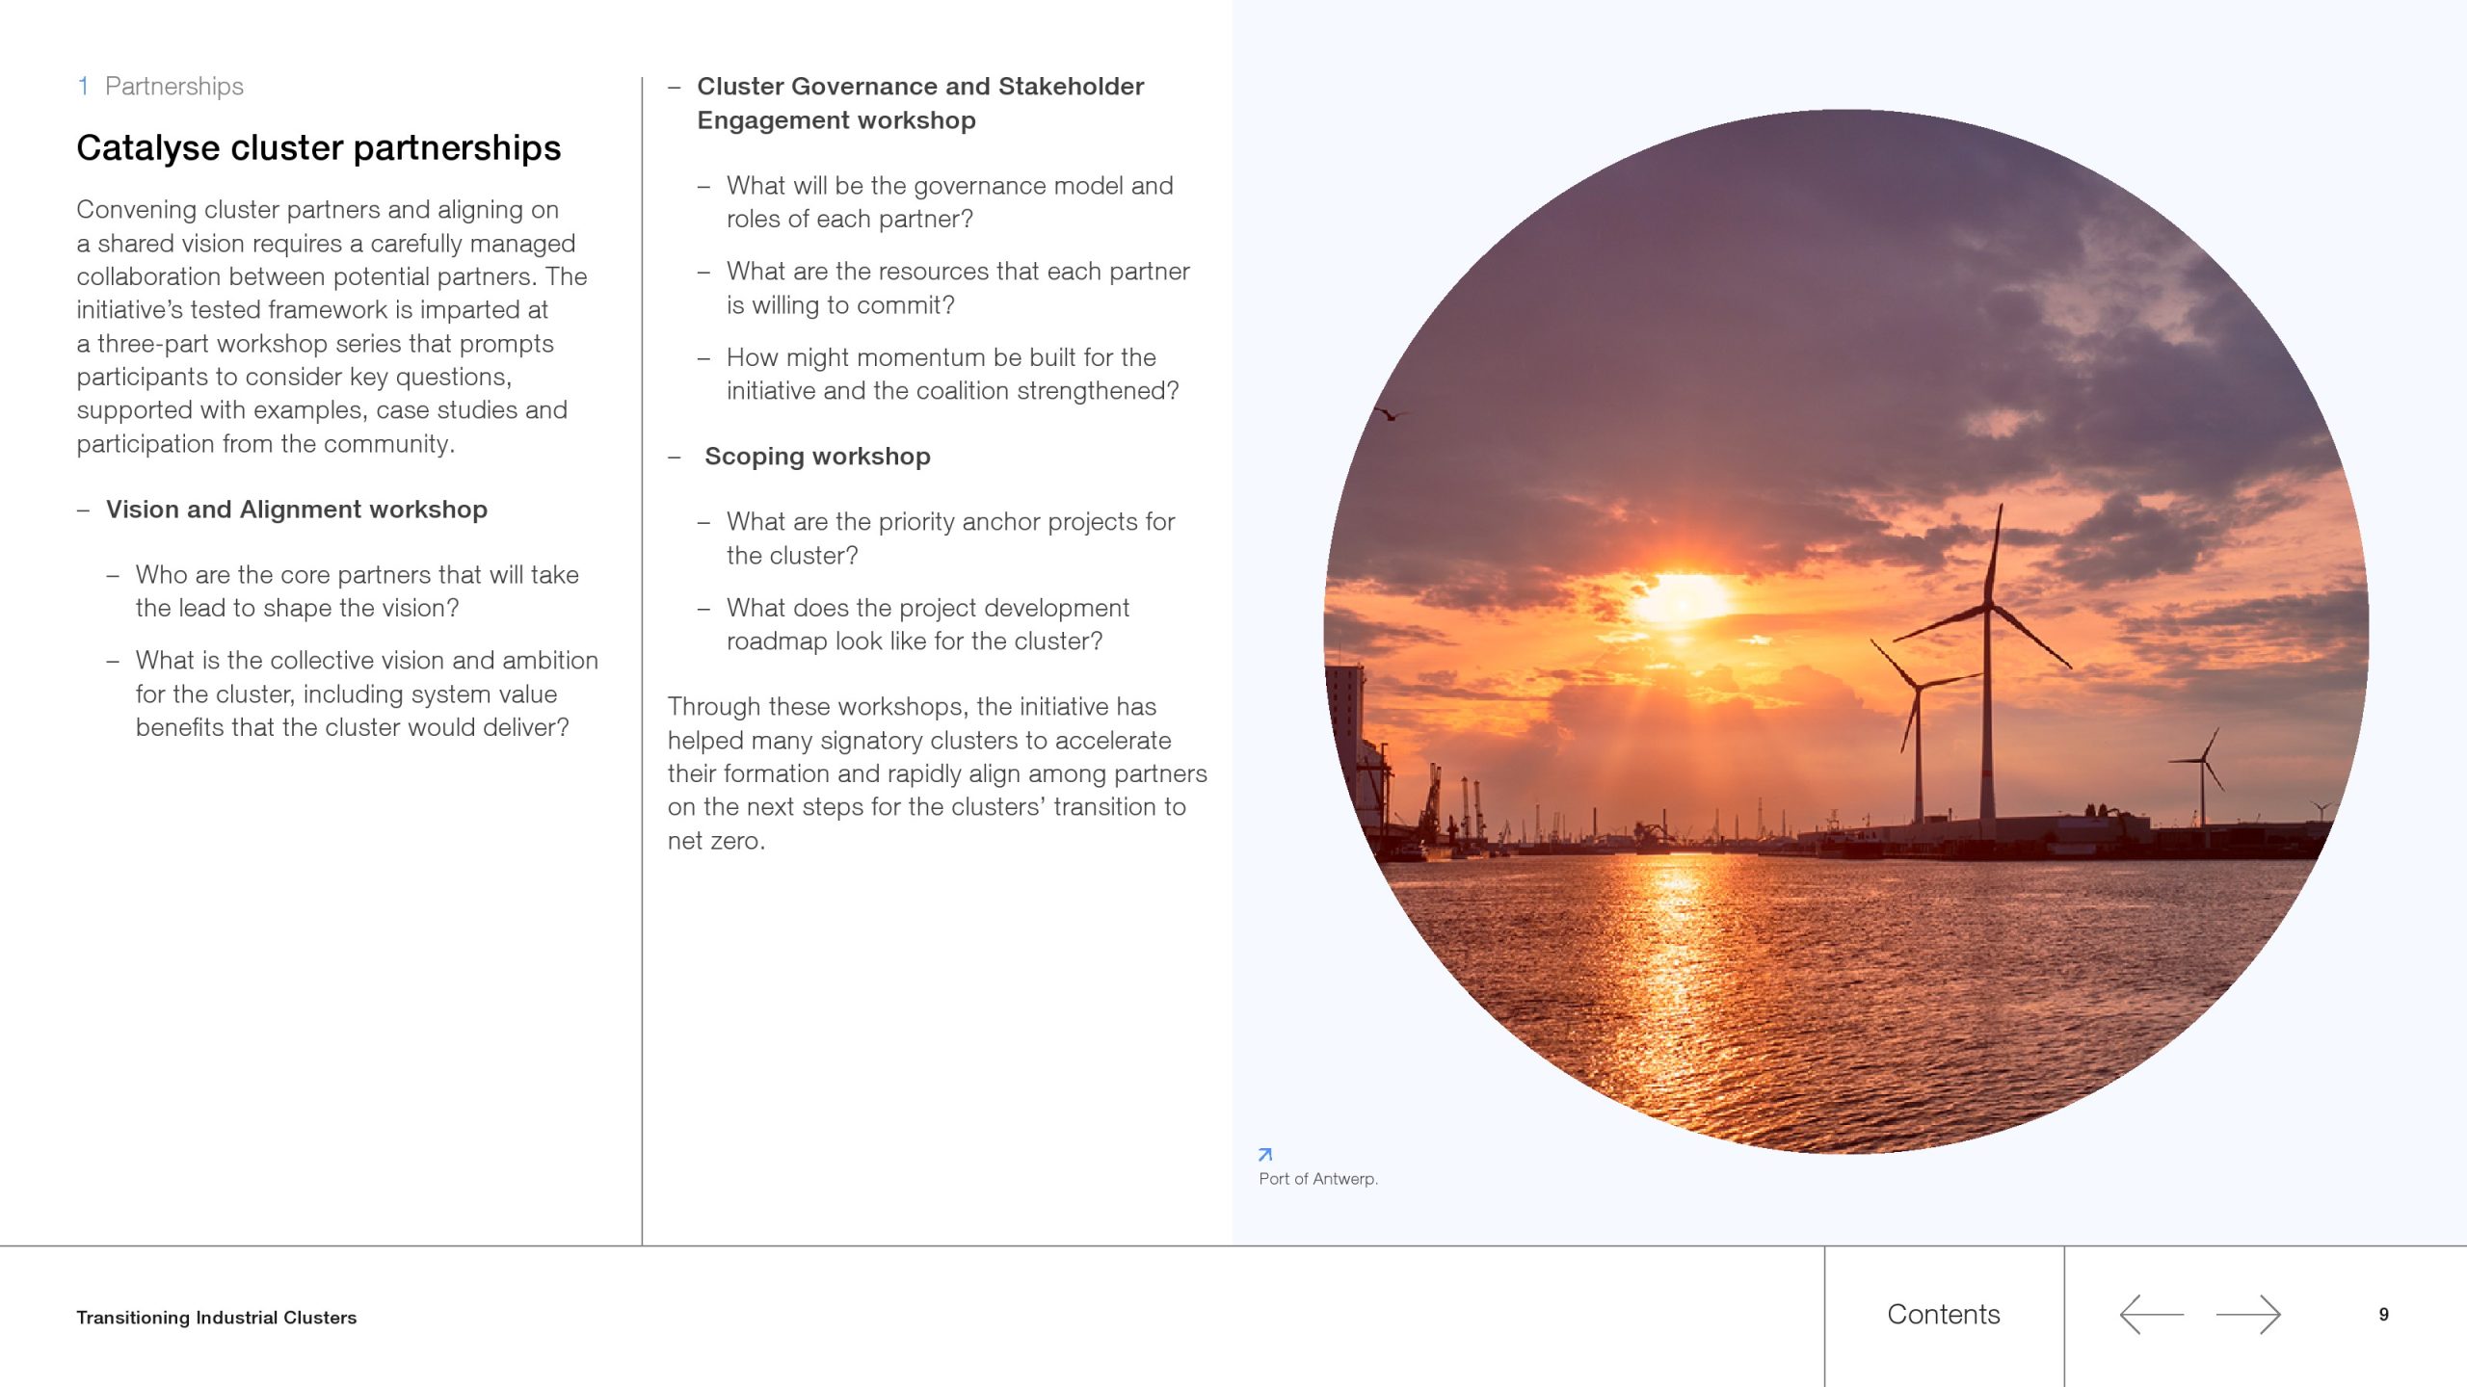Click the Transitioning Industrial Clusters footer title
Screen dimensions: 2467x1387
pyautogui.click(x=216, y=1318)
